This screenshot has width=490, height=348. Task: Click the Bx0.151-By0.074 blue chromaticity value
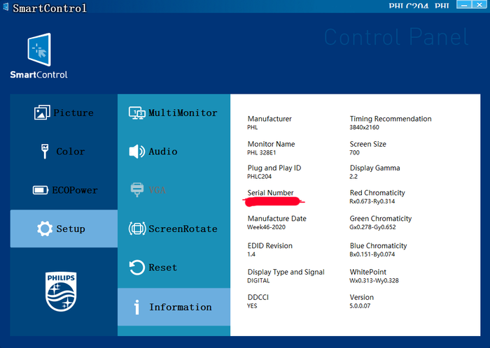(372, 254)
